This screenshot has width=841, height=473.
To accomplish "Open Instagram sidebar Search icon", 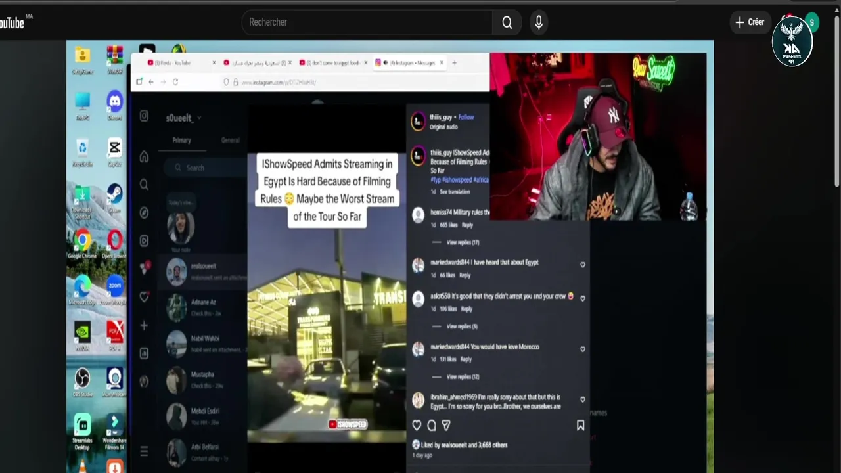I will (x=144, y=185).
